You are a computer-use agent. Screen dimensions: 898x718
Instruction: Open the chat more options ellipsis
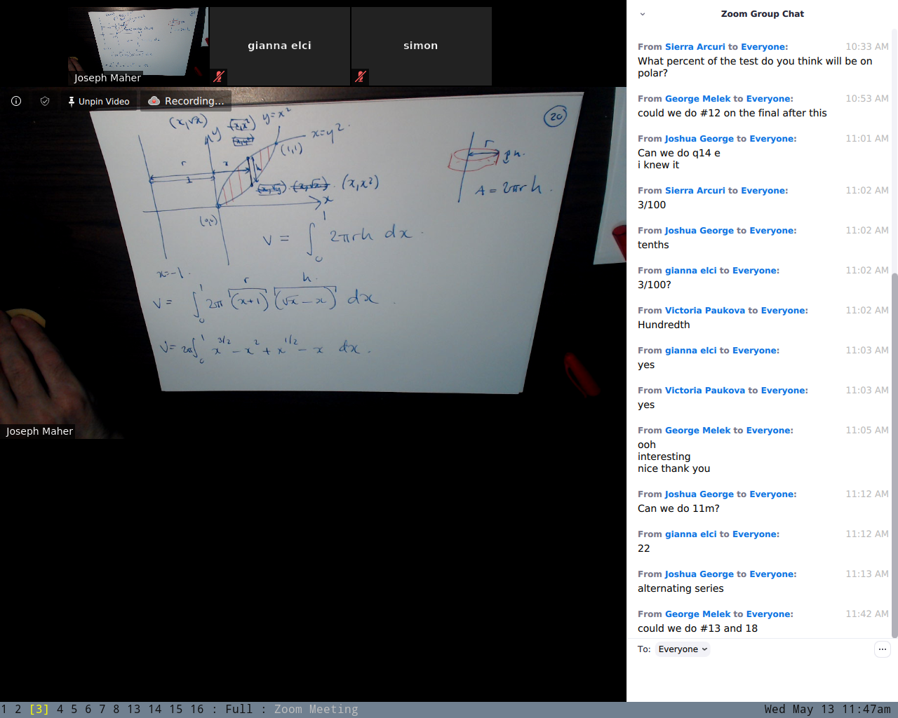tap(882, 649)
